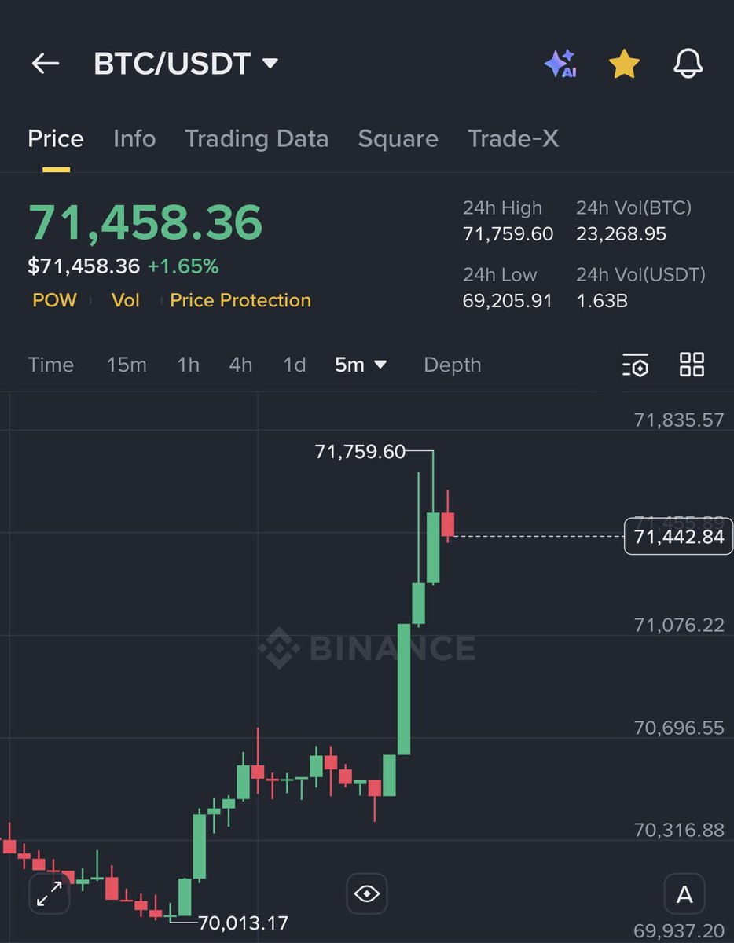Switch to the Info tab

134,139
